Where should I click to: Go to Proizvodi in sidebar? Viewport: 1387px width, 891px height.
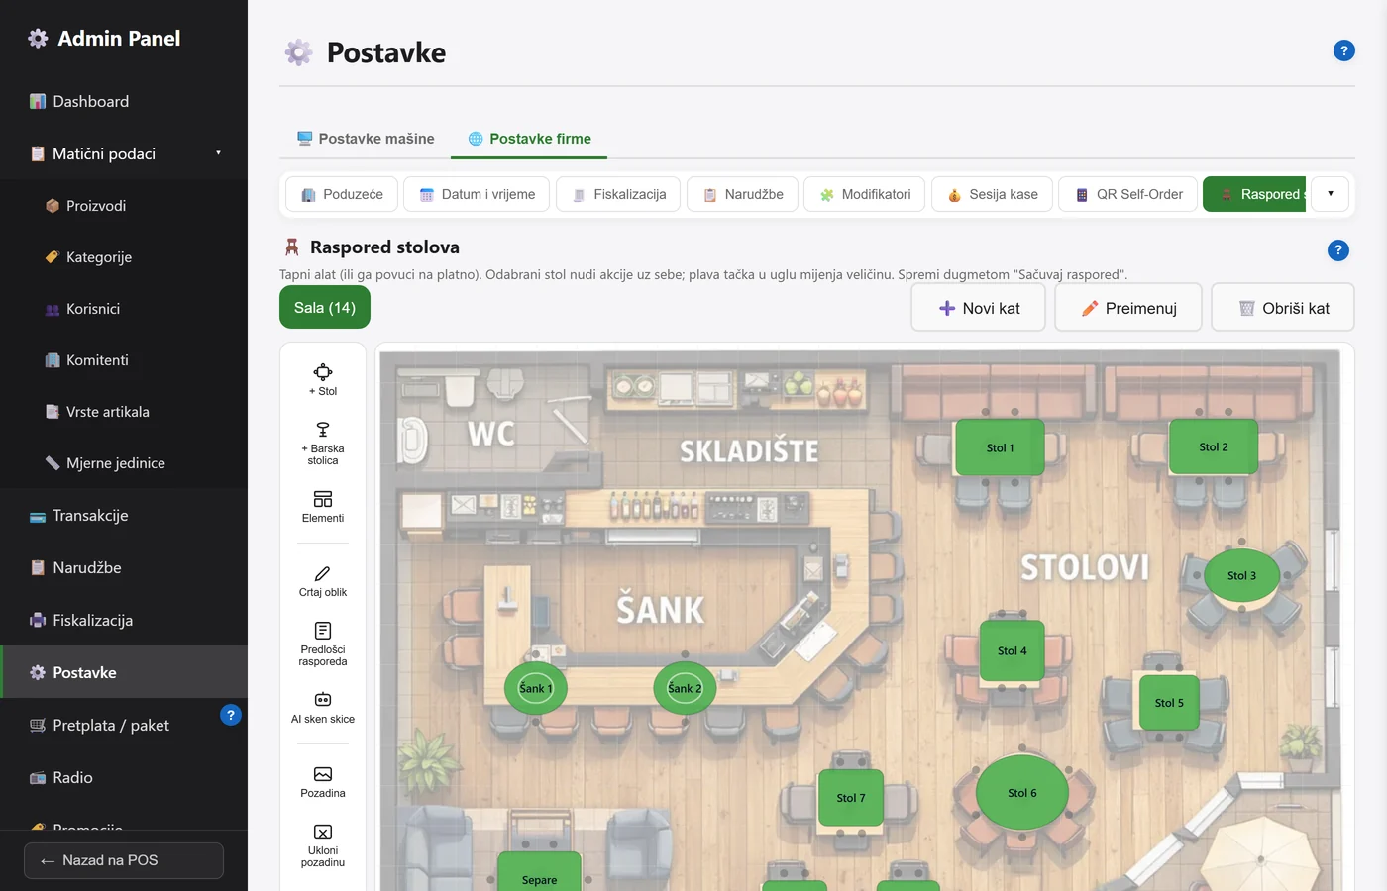tap(124, 206)
